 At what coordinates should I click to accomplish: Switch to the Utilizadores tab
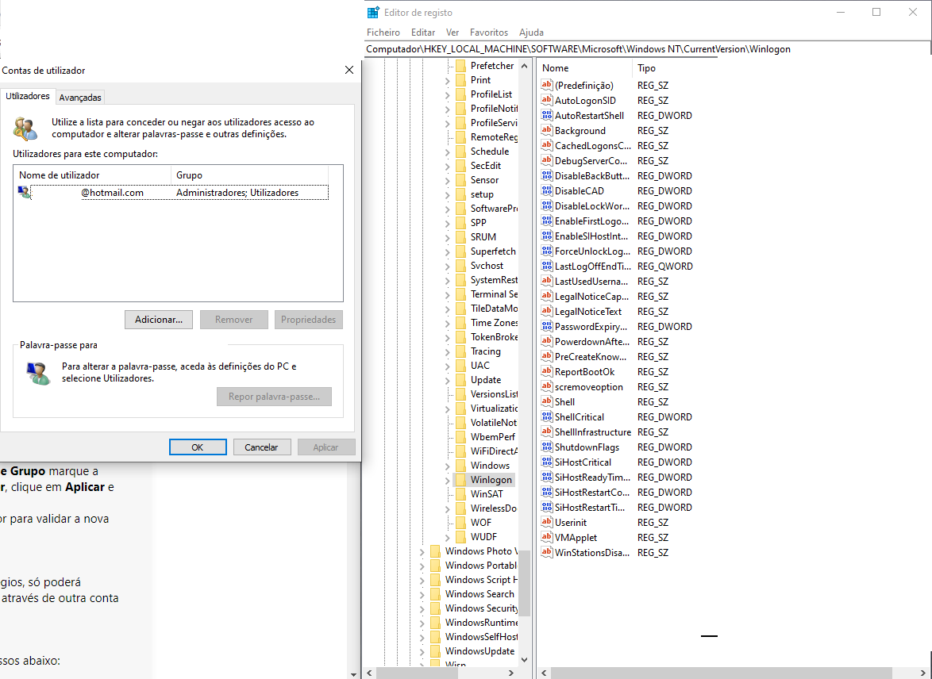pos(28,96)
